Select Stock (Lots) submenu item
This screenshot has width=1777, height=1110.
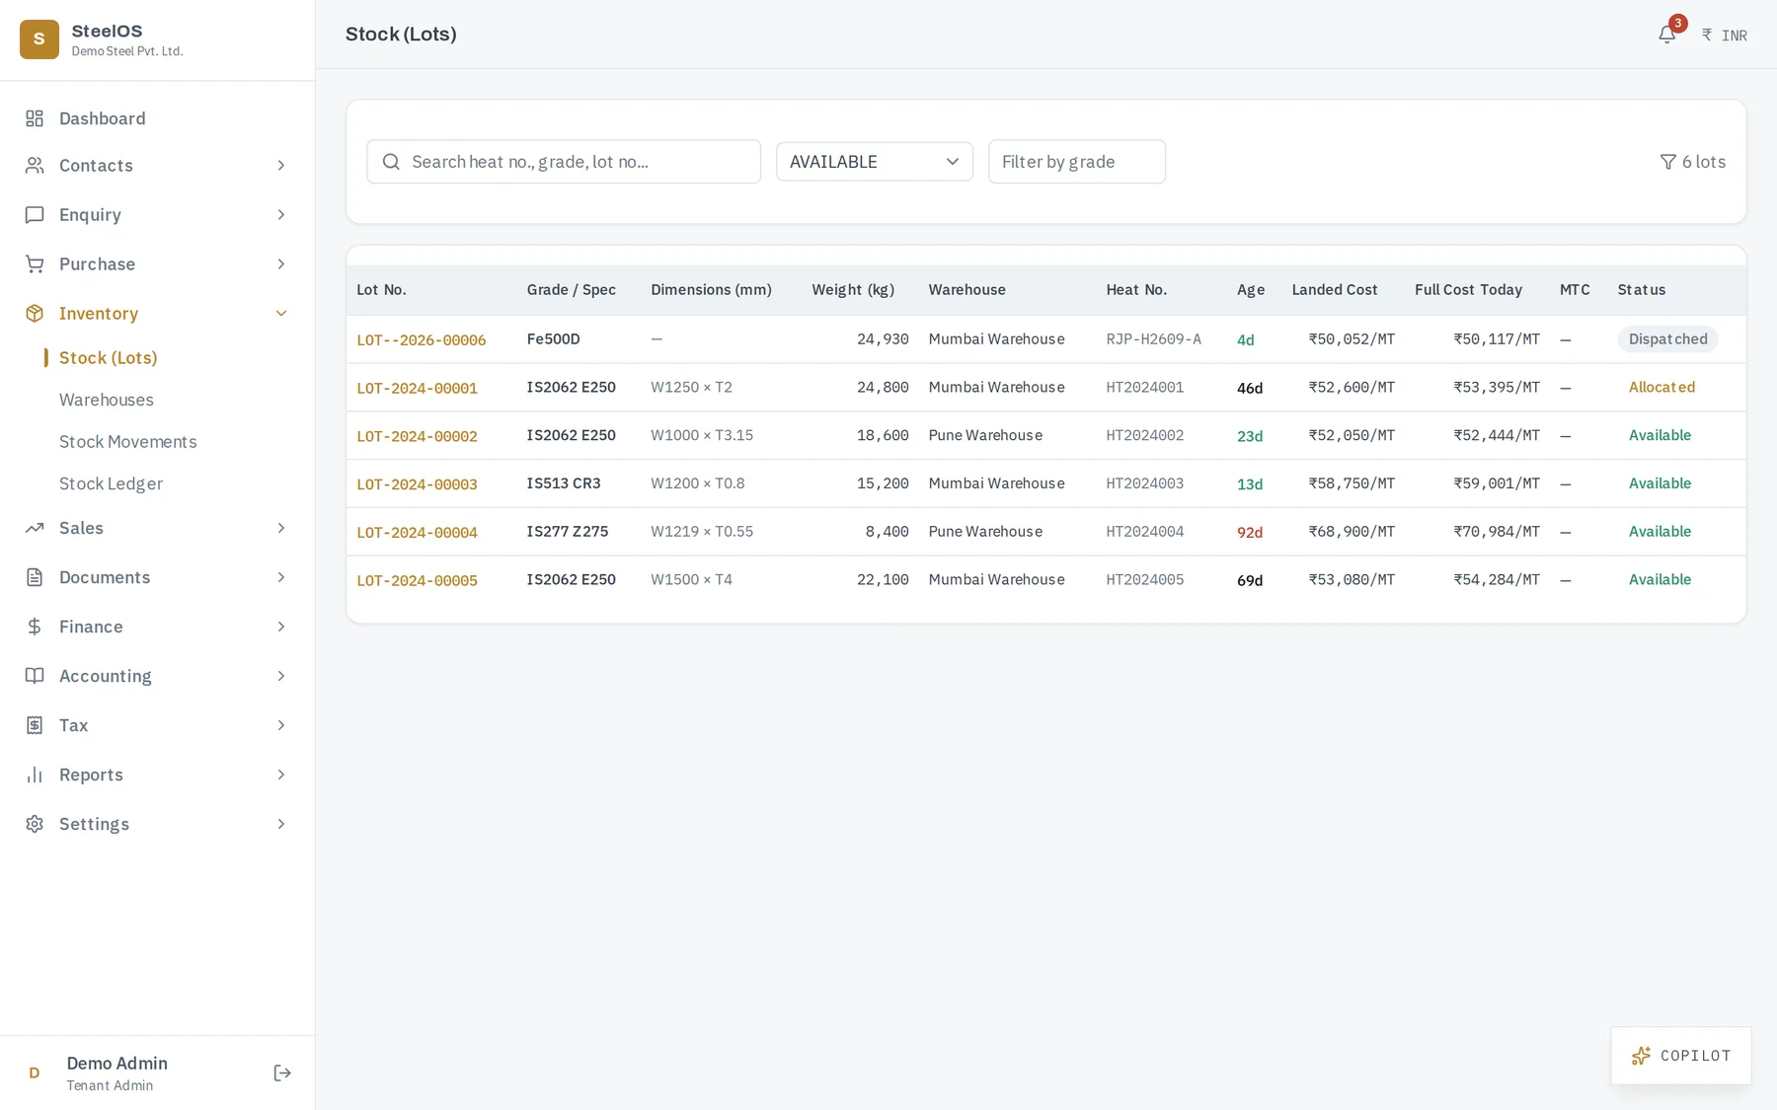tap(109, 357)
